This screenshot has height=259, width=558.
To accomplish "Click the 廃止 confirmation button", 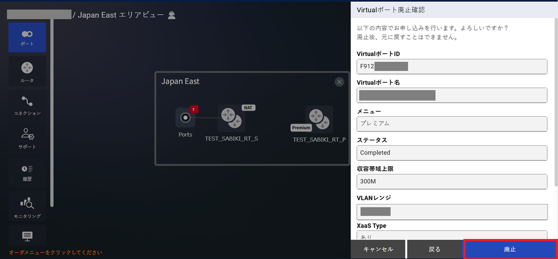I will (x=510, y=249).
